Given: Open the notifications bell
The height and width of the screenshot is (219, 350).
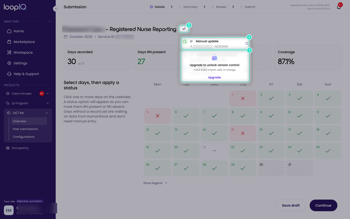Looking at the screenshot, I should (339, 7).
